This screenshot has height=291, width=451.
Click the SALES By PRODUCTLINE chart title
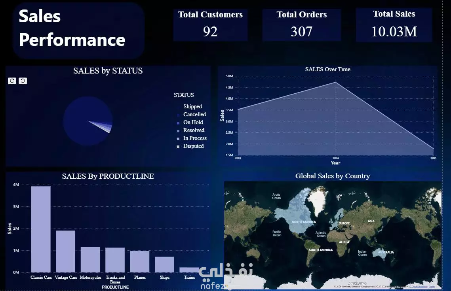[x=108, y=176]
